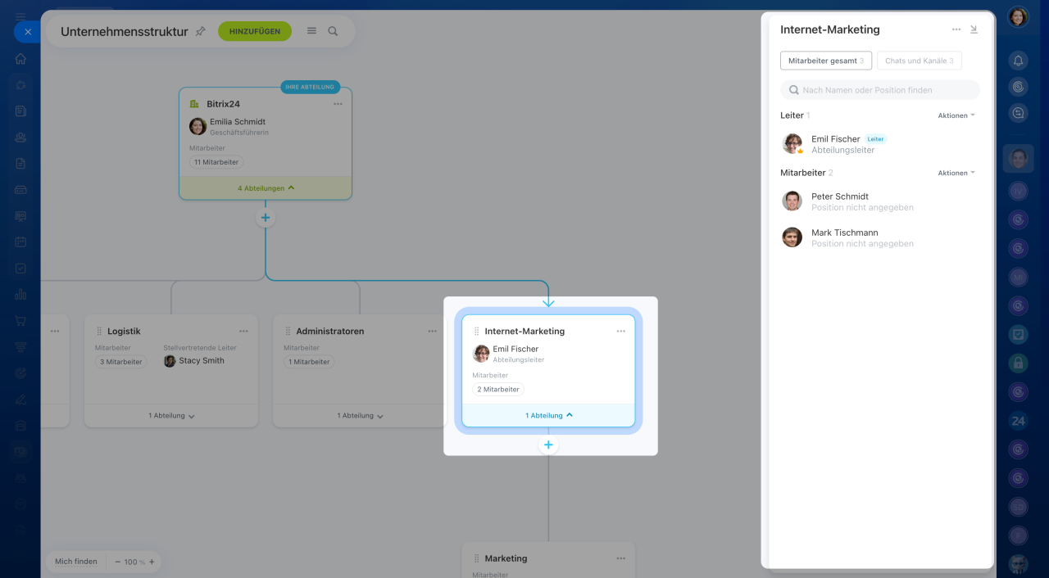Grab the drag handle on Logistik card
The width and height of the screenshot is (1049, 578).
99,332
